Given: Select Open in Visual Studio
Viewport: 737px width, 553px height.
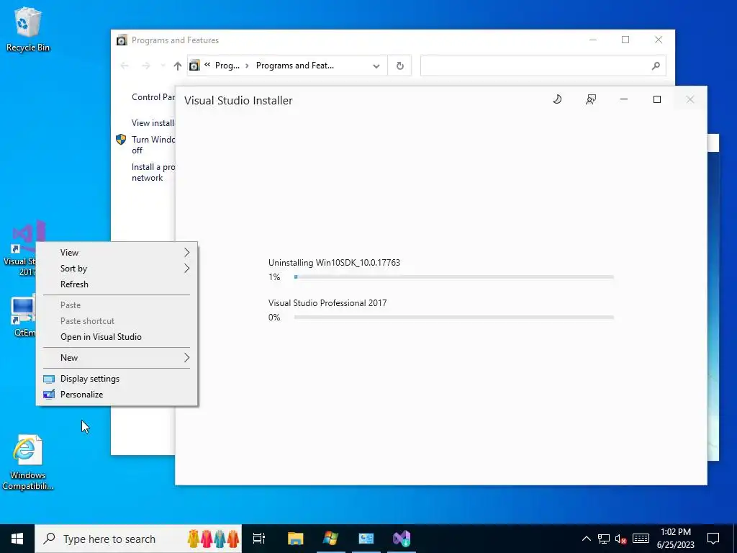Looking at the screenshot, I should pos(117,337).
